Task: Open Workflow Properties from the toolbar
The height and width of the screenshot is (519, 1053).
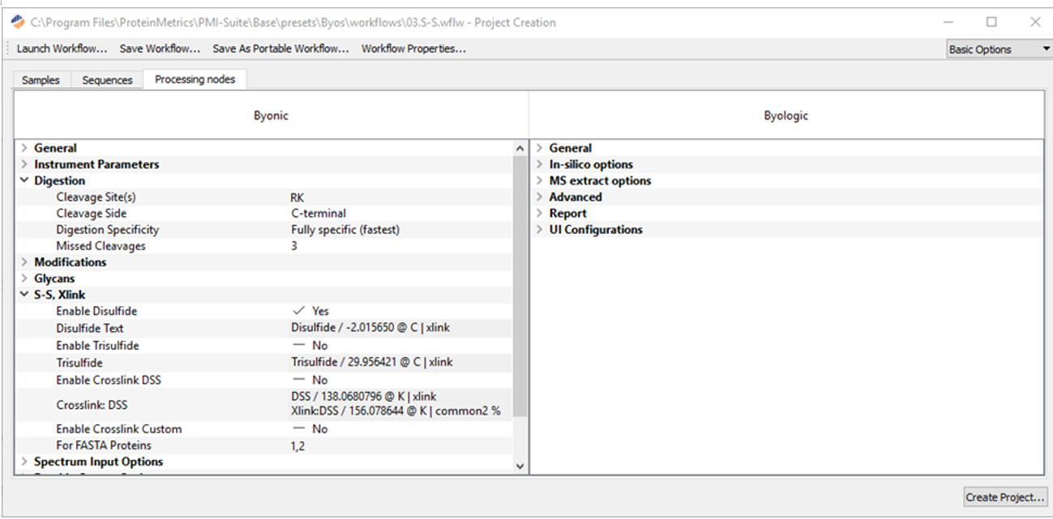Action: (413, 49)
